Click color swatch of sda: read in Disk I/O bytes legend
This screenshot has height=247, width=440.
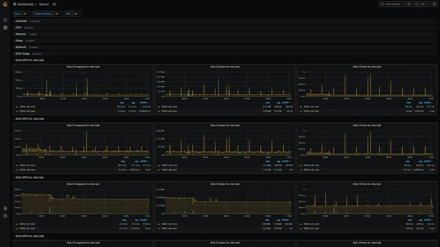point(159,111)
